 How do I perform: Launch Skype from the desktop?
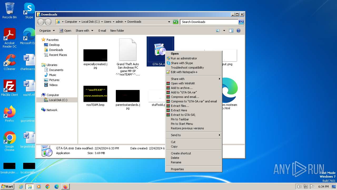pos(29,11)
